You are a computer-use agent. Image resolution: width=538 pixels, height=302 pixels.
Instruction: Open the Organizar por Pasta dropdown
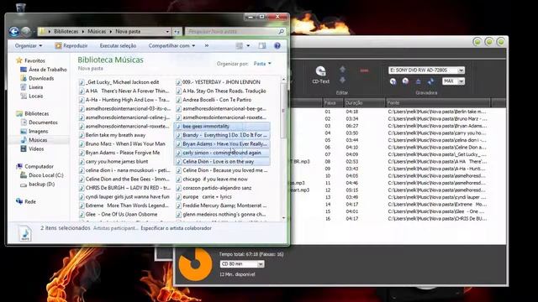pos(262,64)
